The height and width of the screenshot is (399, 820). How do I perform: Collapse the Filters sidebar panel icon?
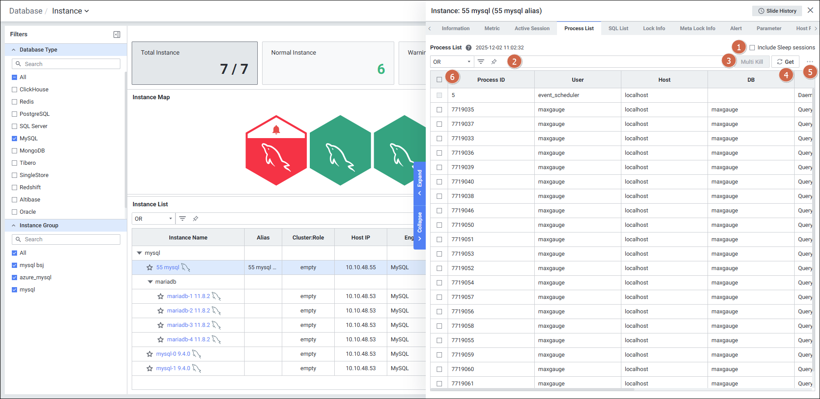tap(117, 35)
